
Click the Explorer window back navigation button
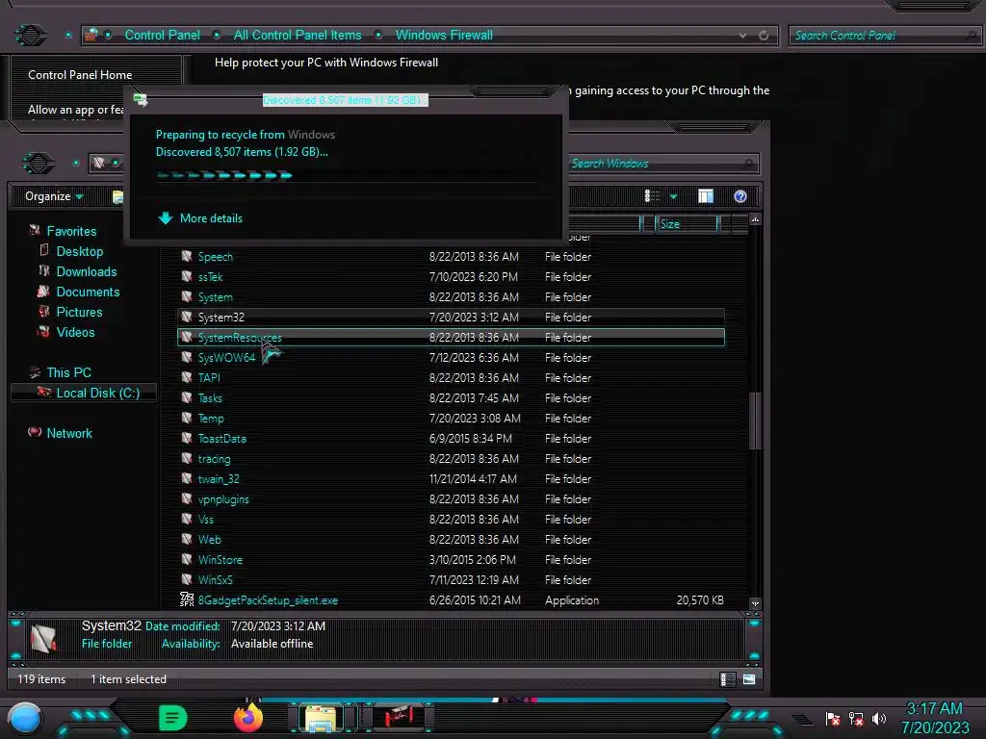(x=39, y=164)
